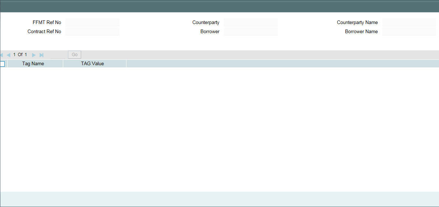Jump to last page of tag records

pyautogui.click(x=42, y=55)
